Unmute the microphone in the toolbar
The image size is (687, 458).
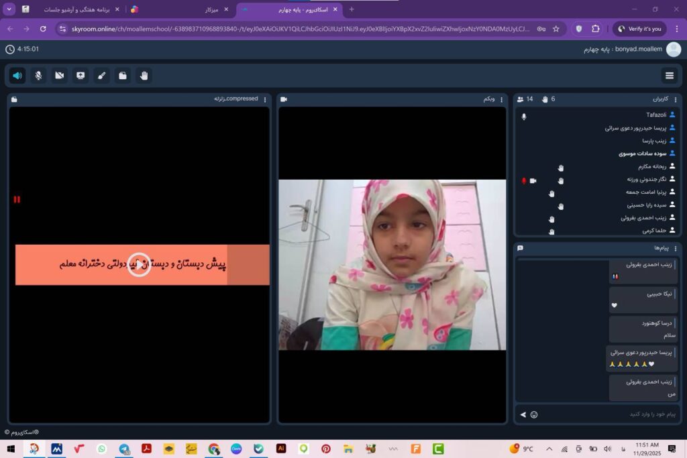coord(38,75)
